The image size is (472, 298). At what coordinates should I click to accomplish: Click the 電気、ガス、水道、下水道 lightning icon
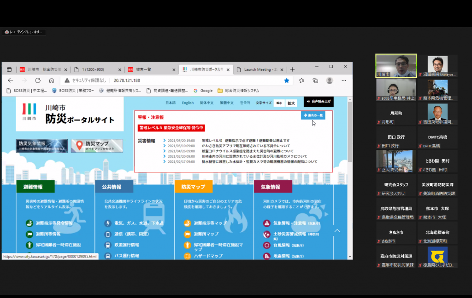108,223
